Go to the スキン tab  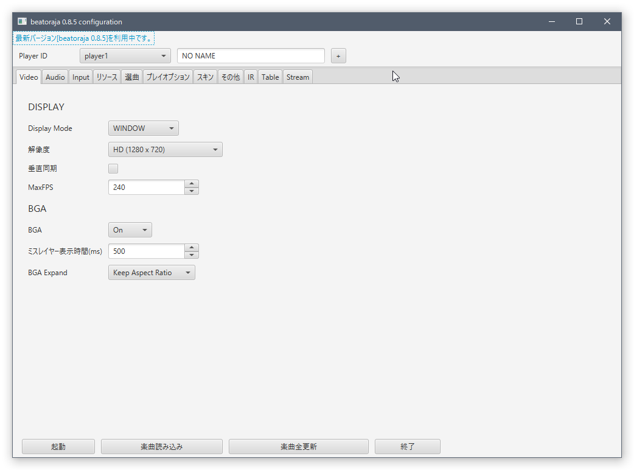[205, 77]
